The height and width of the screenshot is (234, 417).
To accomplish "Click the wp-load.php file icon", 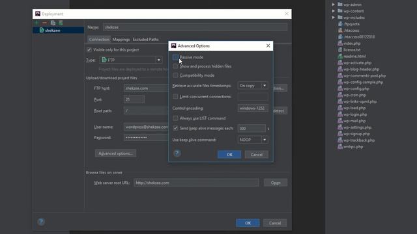I will (x=340, y=108).
